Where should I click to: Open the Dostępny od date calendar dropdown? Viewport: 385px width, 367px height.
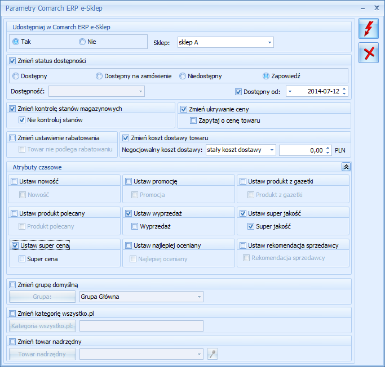coord(290,91)
